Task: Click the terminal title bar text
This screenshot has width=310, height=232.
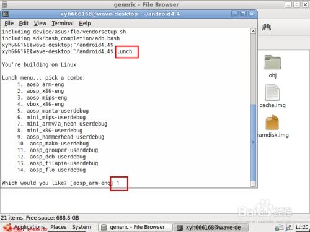Action: pyautogui.click(x=120, y=14)
